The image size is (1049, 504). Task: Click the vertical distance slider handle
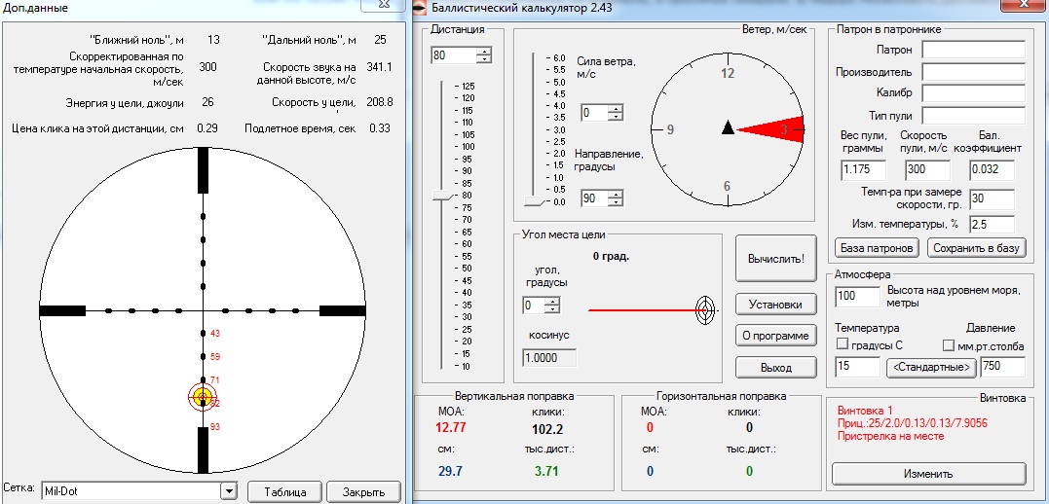click(x=443, y=196)
